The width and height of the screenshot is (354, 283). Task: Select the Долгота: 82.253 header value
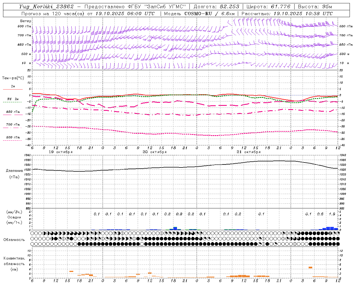click(217, 7)
